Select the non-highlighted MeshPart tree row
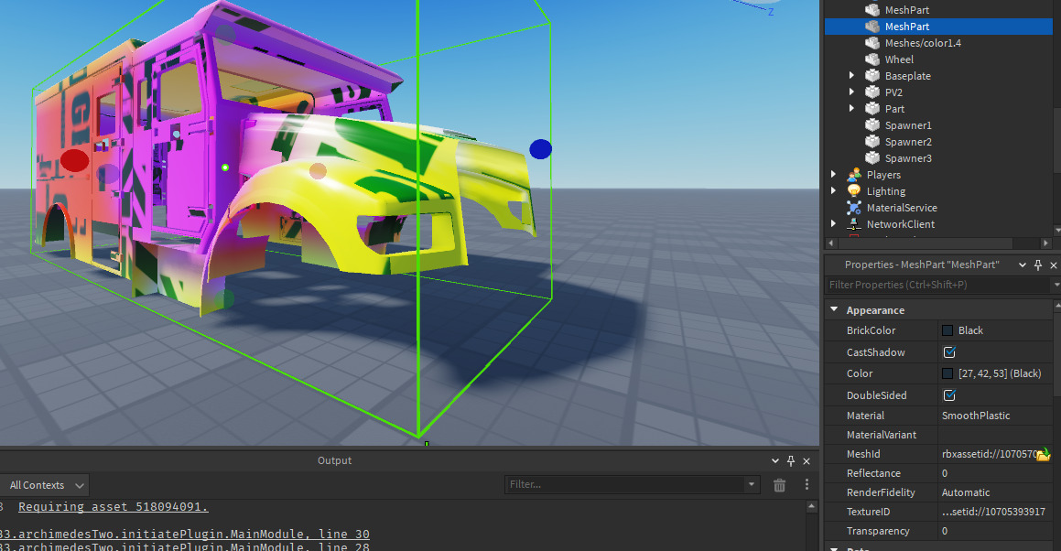The width and height of the screenshot is (1061, 551). point(938,10)
